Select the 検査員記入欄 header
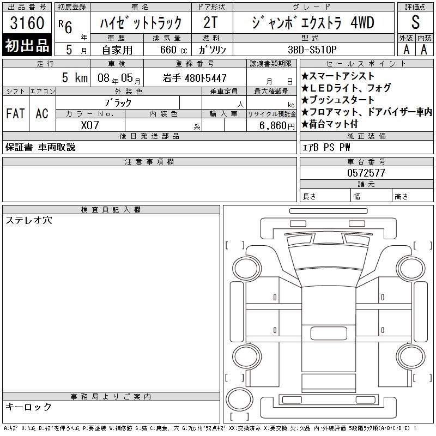 pyautogui.click(x=111, y=209)
